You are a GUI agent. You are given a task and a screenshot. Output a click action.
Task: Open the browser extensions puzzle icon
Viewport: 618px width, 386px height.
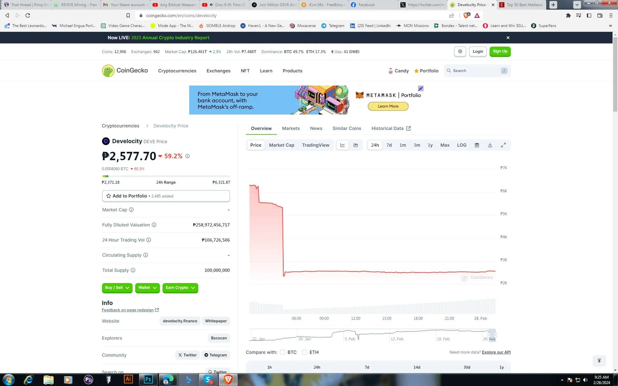pyautogui.click(x=568, y=15)
